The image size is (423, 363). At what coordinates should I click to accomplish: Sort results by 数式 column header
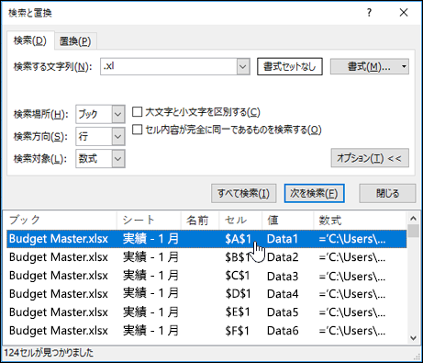tap(361, 220)
